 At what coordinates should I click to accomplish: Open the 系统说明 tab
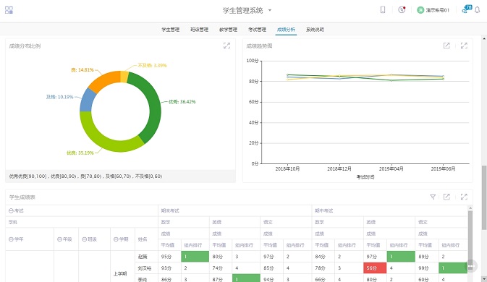click(315, 30)
